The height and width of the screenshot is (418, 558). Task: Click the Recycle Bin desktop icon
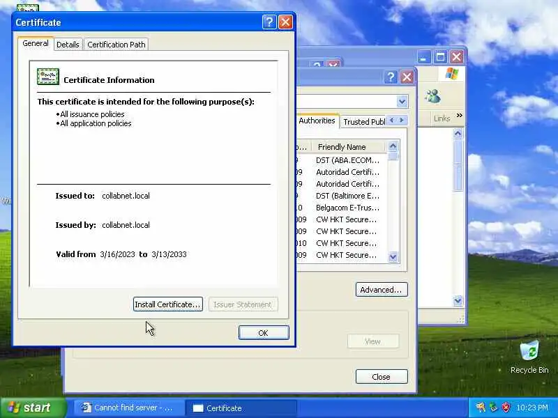click(x=529, y=357)
